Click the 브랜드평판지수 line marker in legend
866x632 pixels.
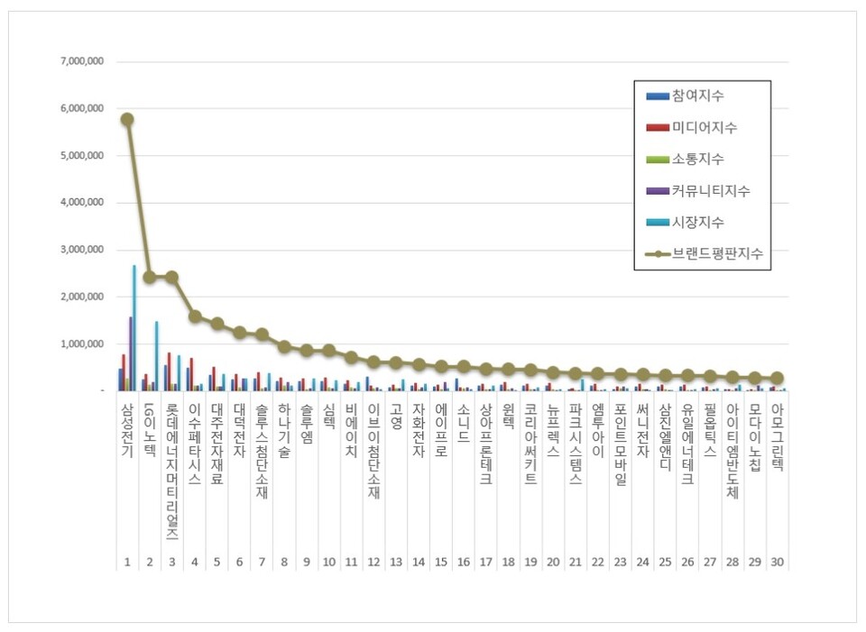(x=658, y=254)
